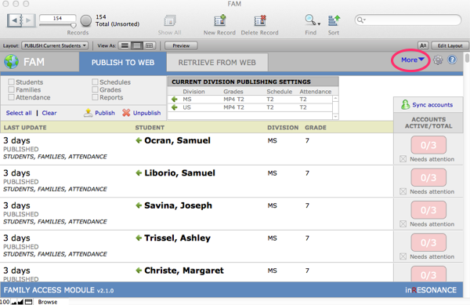Click the status bar zoom-in icon
This screenshot has width=470, height=305.
(x=20, y=302)
